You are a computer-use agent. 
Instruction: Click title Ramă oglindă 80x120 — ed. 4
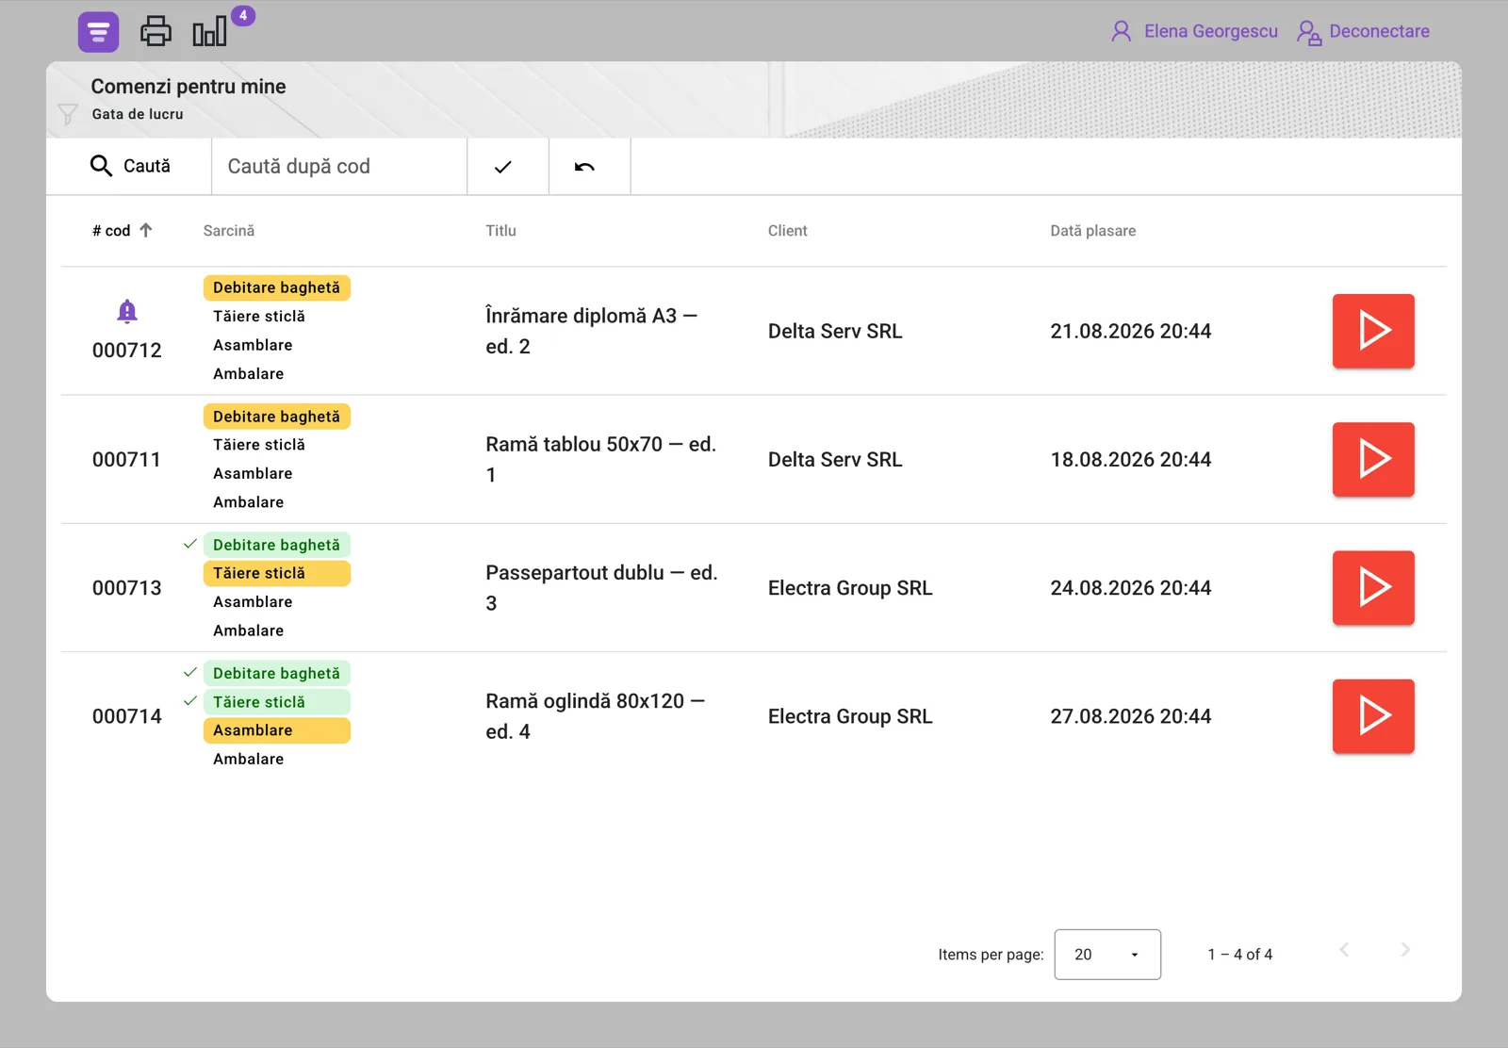[595, 716]
